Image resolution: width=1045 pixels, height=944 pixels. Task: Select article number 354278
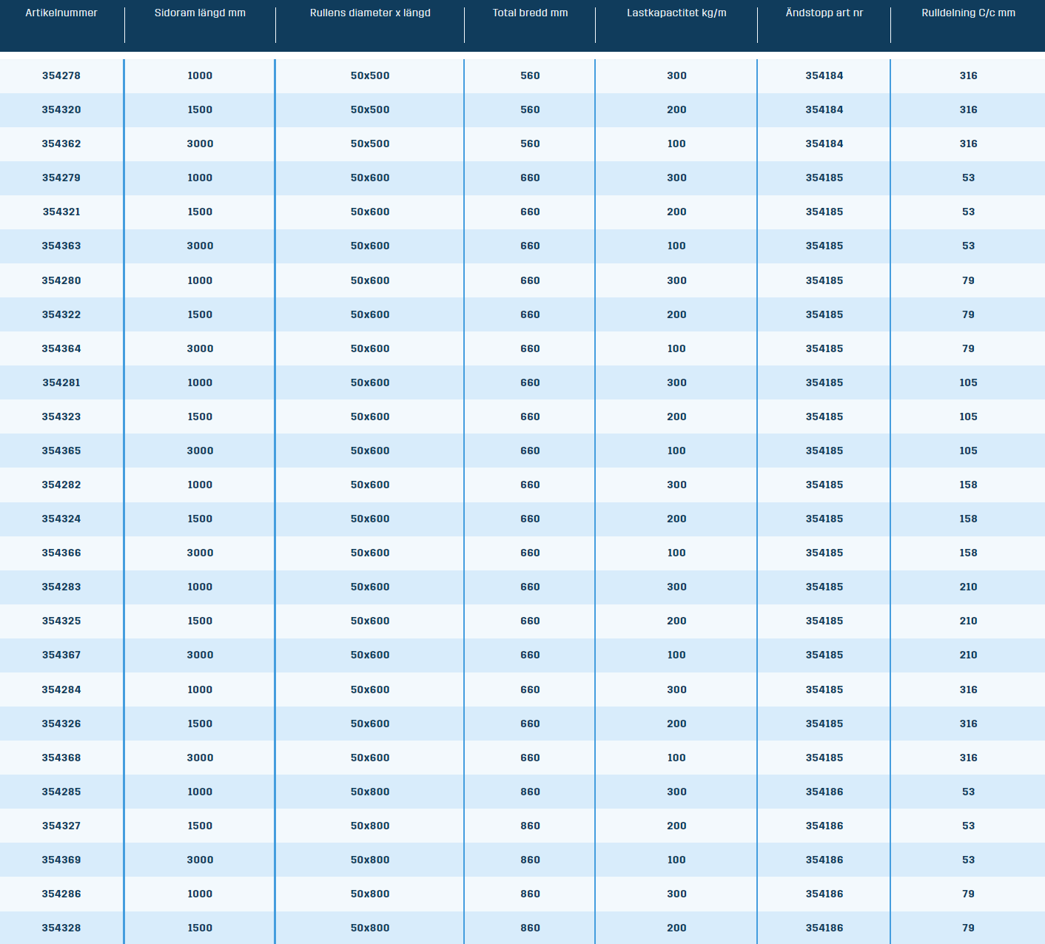(x=61, y=75)
